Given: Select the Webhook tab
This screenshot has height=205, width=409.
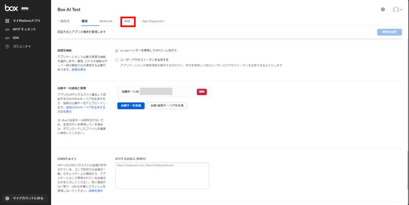Looking at the screenshot, I should tap(106, 21).
